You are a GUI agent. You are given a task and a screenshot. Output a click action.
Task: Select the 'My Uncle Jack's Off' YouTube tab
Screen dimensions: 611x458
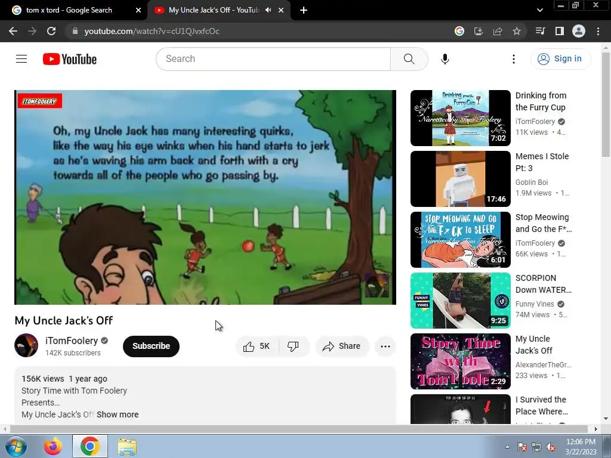click(219, 10)
